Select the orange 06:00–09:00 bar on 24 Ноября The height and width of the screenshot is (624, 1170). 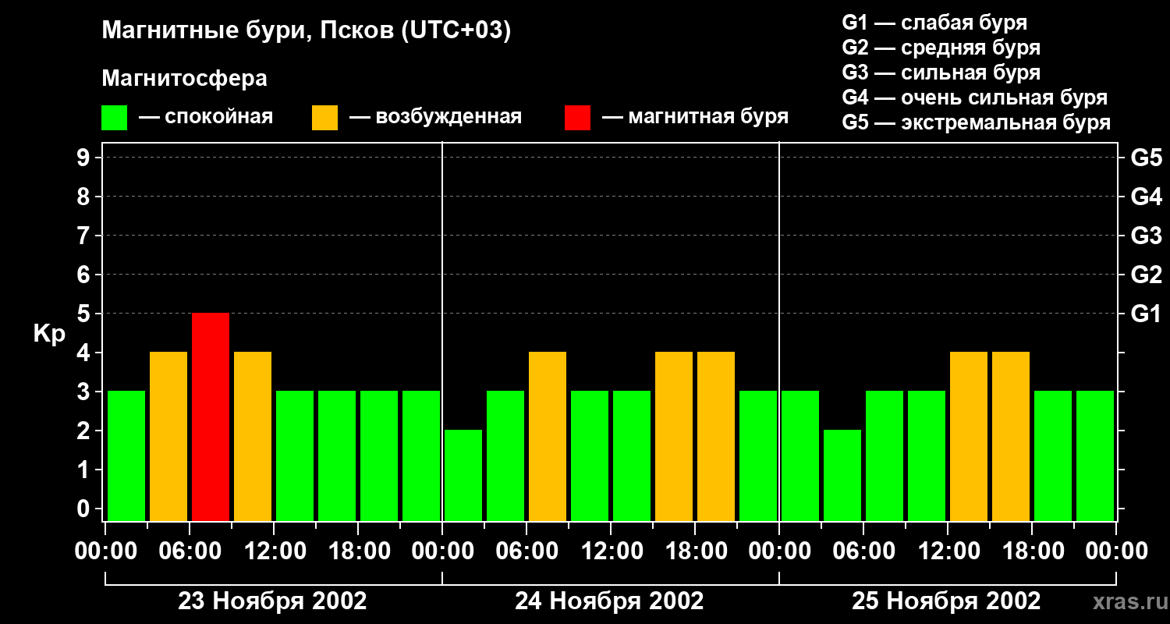pos(548,436)
